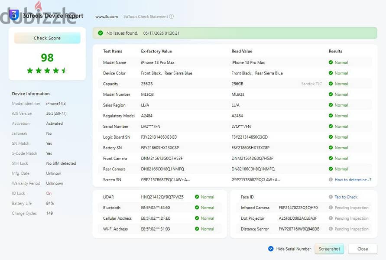Click the SIM Lock 'No SIM detected' value
The image size is (386, 260).
(61, 163)
